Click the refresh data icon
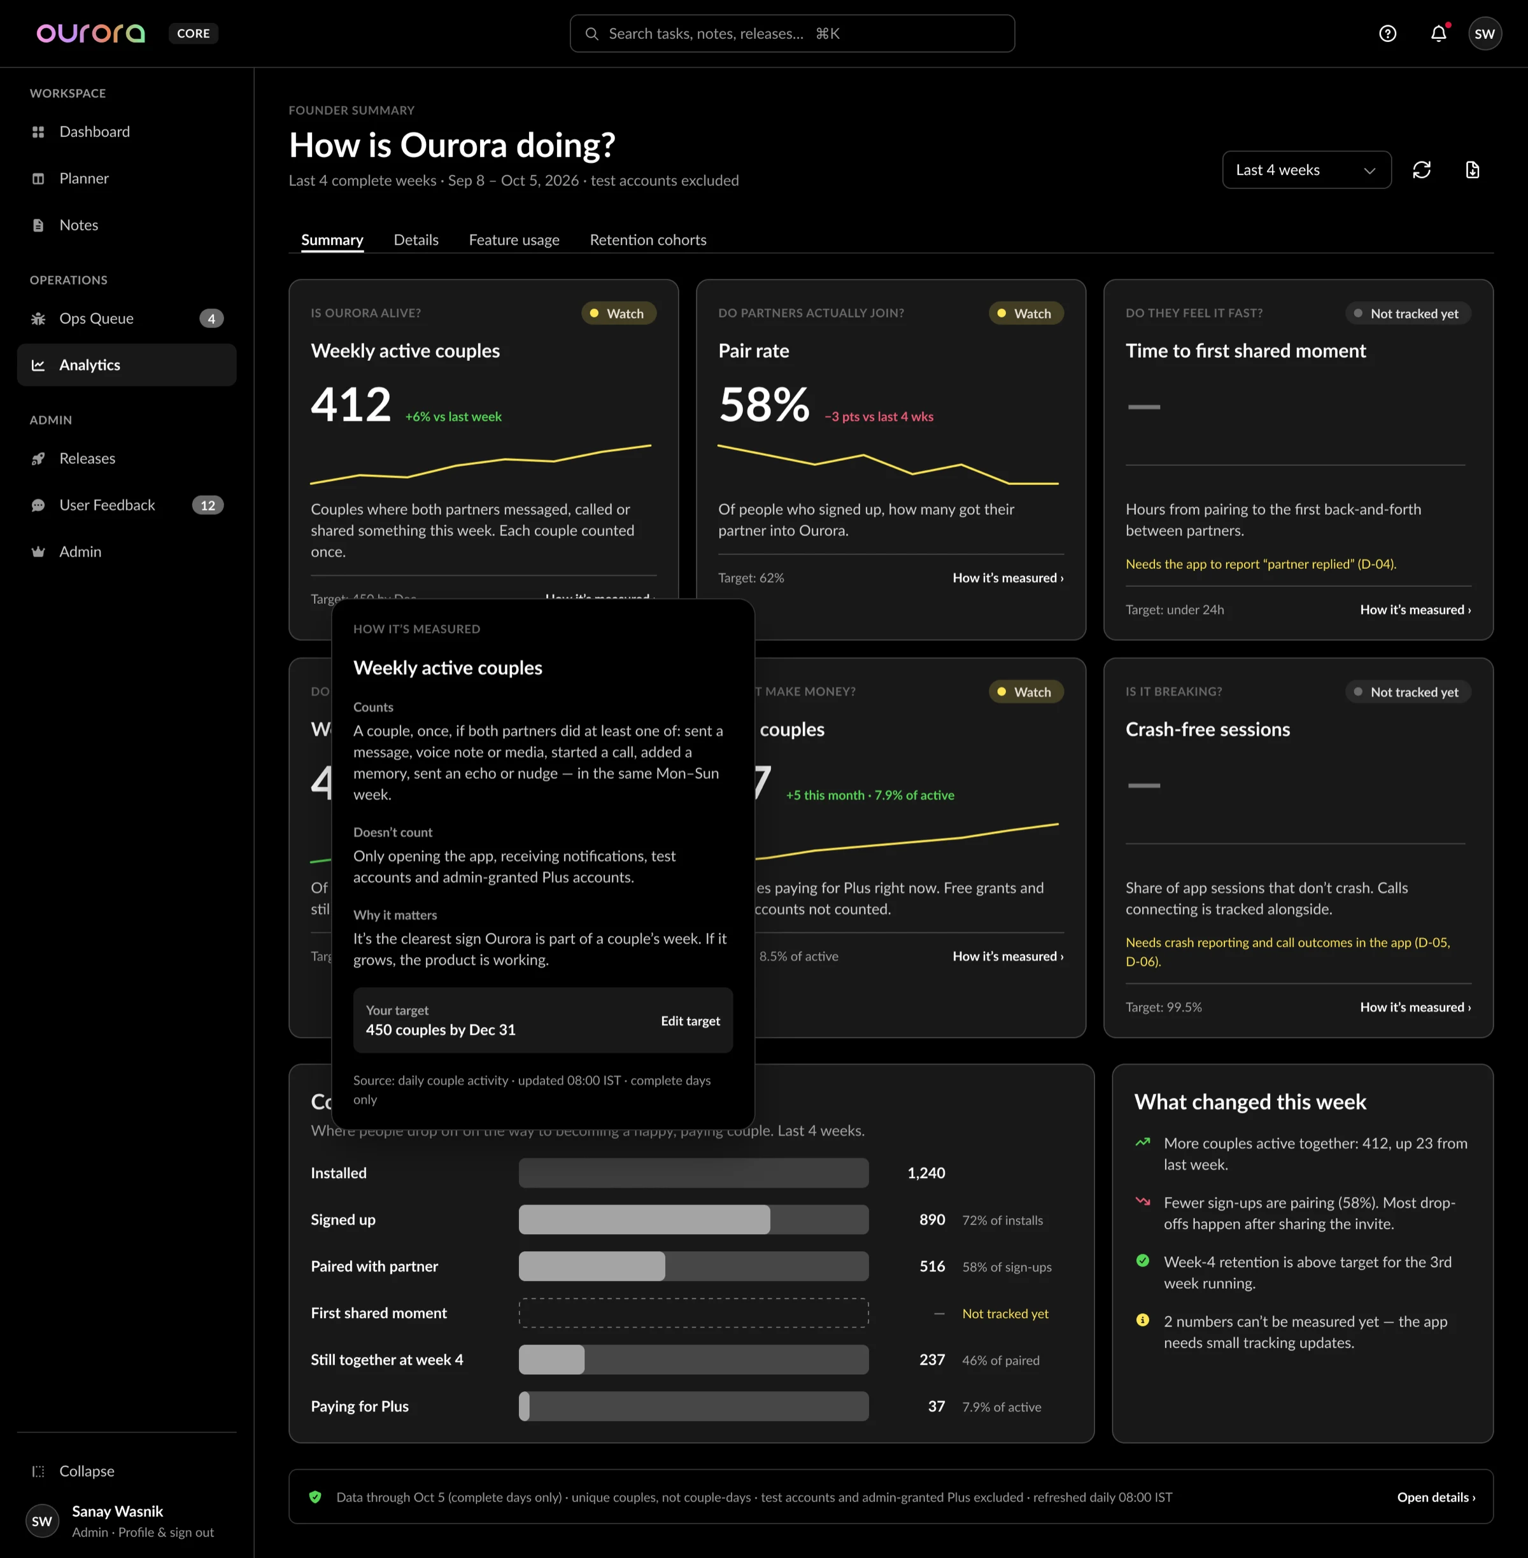1528x1558 pixels. point(1421,170)
